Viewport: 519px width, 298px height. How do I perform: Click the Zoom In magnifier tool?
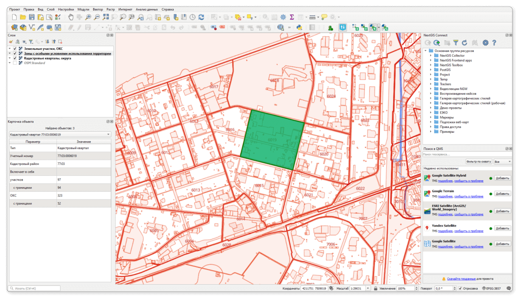88,17
